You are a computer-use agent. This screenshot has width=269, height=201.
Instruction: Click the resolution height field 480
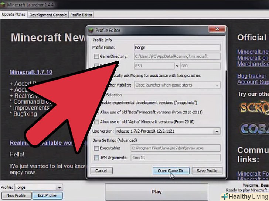[x=200, y=66]
